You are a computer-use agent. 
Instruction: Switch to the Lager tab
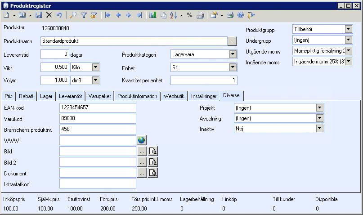[46, 96]
